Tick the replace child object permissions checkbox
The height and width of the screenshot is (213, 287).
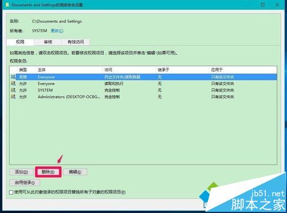coord(11,192)
